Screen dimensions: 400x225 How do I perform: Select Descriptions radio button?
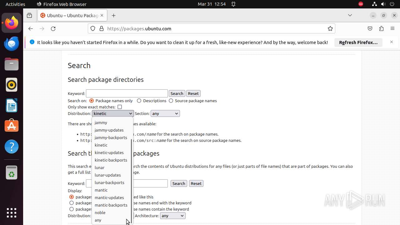[139, 101]
